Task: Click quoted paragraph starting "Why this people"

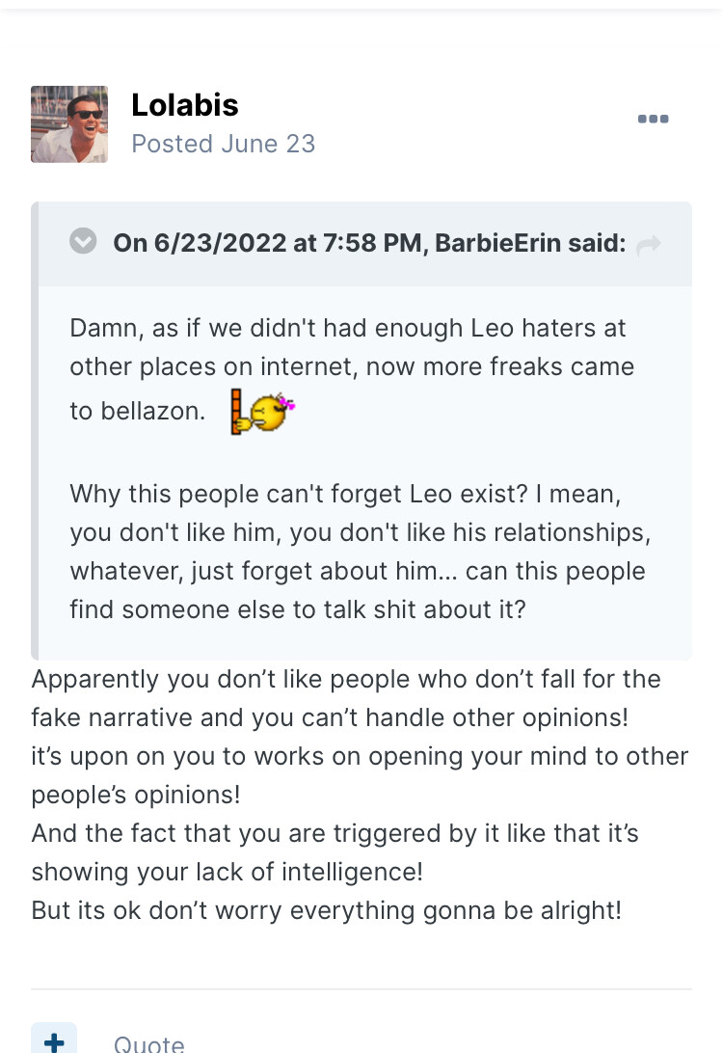Action: [x=357, y=552]
